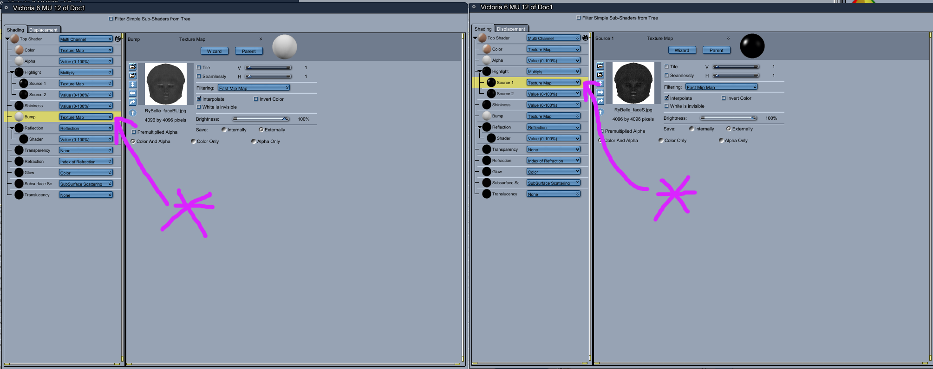Click the Highlight channel sphere in the left window
This screenshot has height=369, width=933.
(x=19, y=72)
